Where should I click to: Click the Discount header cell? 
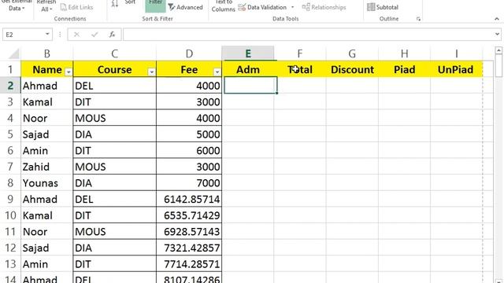[x=352, y=69]
